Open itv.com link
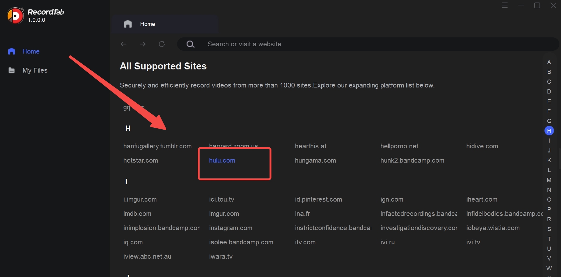Viewport: 561px width, 277px height. point(305,242)
